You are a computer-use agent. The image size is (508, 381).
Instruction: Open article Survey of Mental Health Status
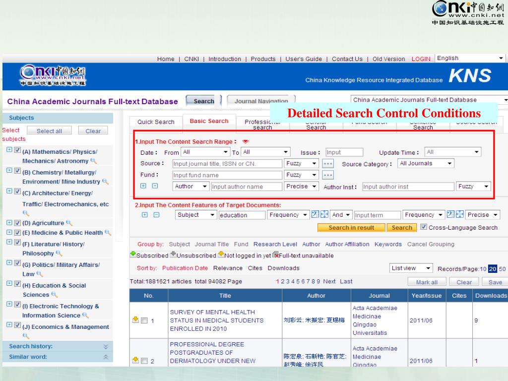pyautogui.click(x=217, y=320)
